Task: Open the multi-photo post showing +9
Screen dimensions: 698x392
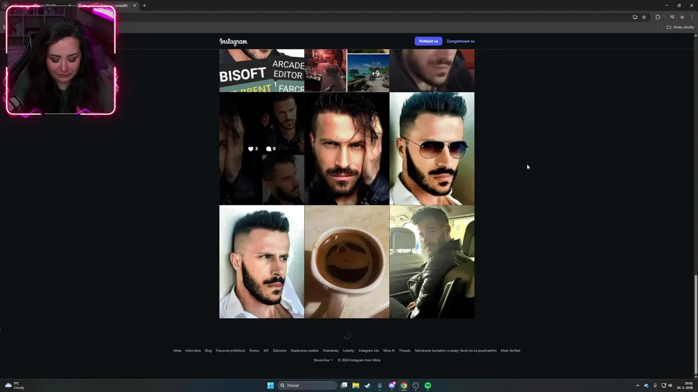Action: [347, 70]
